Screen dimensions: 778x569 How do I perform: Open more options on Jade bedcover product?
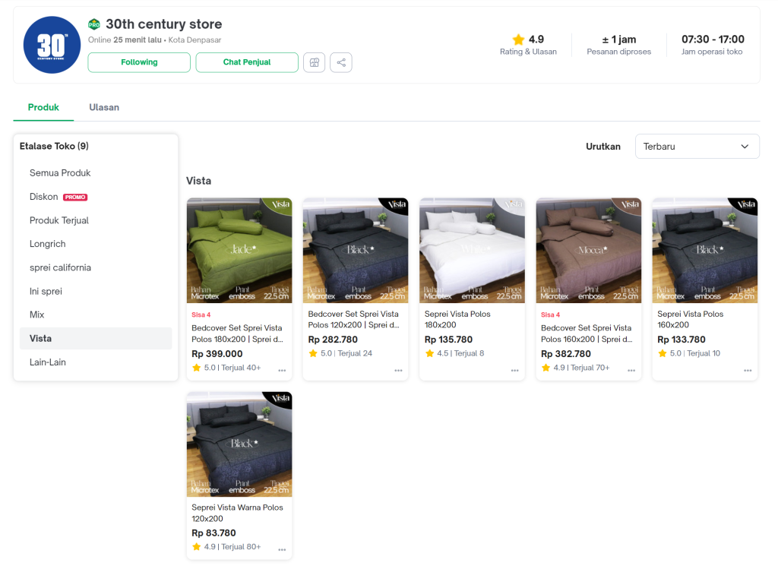coord(282,371)
